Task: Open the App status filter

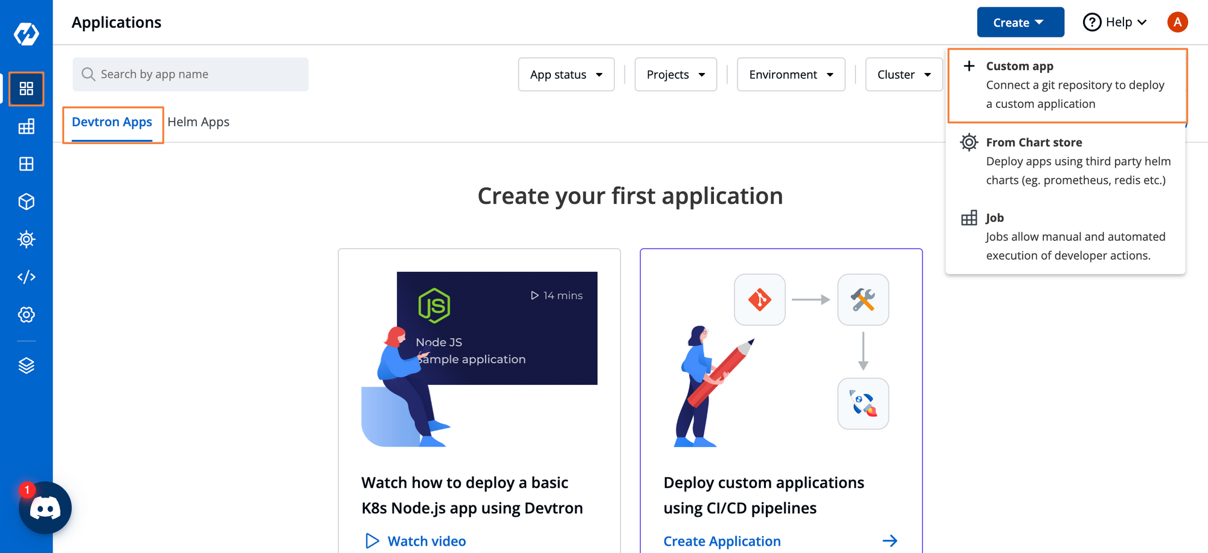Action: pos(566,74)
